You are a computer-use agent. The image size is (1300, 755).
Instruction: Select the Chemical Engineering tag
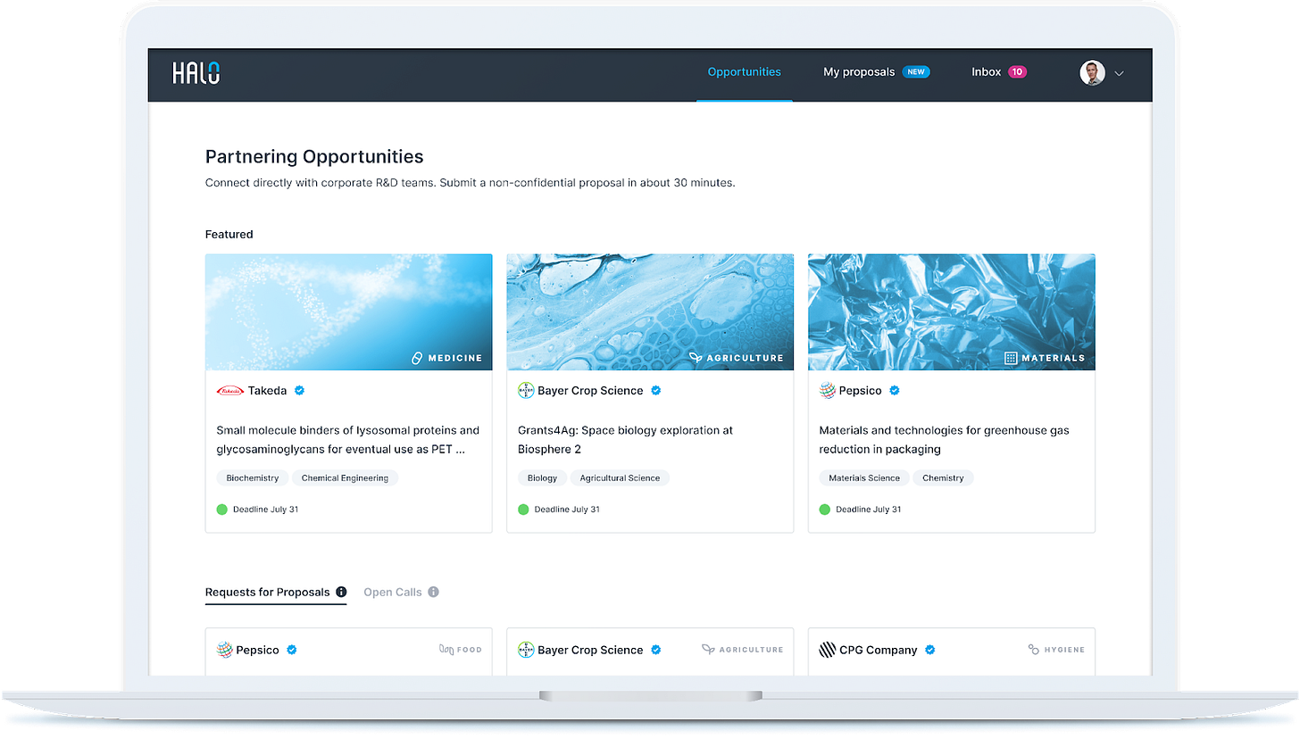point(345,478)
